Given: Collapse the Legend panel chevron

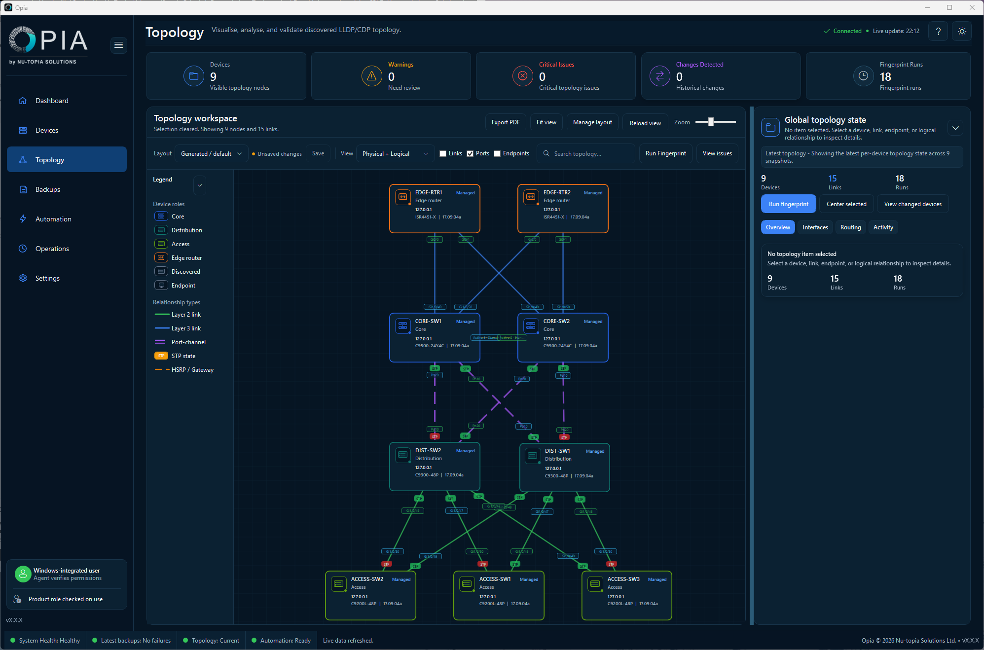Looking at the screenshot, I should pos(200,185).
